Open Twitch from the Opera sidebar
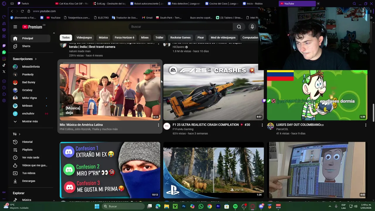 (x=4, y=46)
